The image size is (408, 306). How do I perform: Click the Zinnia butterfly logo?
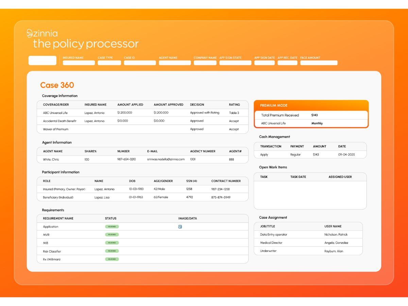tap(30, 33)
